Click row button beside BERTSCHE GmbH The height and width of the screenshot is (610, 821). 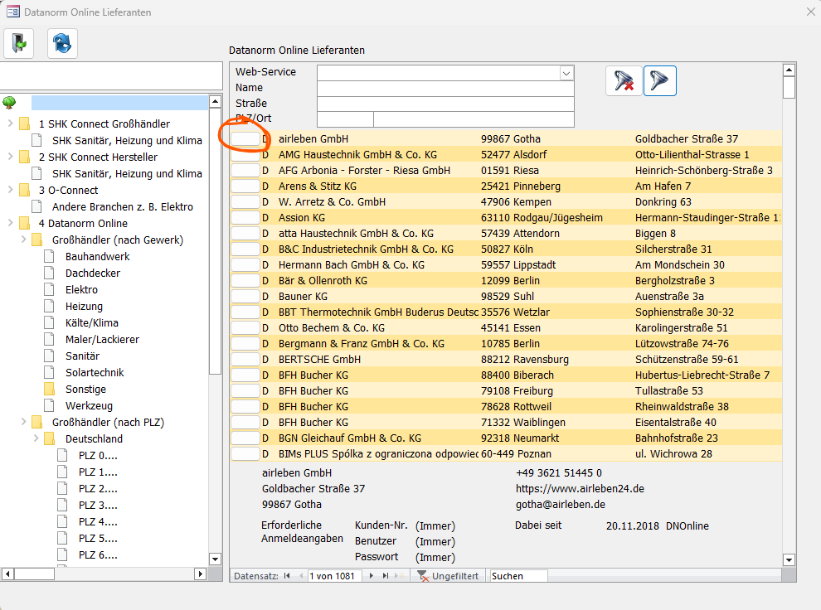[x=245, y=360]
